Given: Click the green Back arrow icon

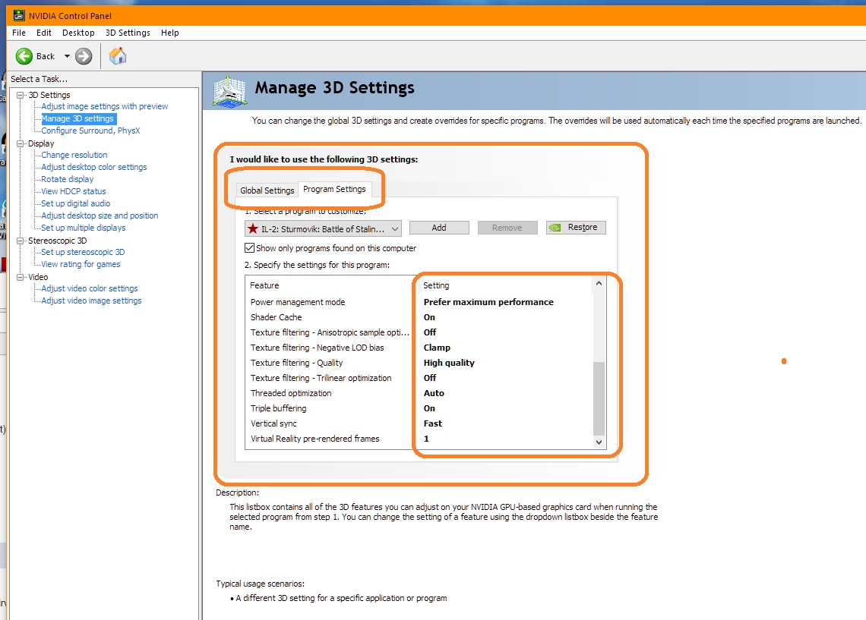Looking at the screenshot, I should (24, 56).
